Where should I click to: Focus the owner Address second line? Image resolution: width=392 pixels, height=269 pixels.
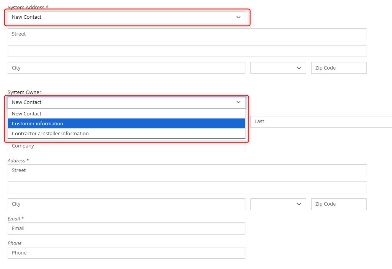(x=187, y=187)
